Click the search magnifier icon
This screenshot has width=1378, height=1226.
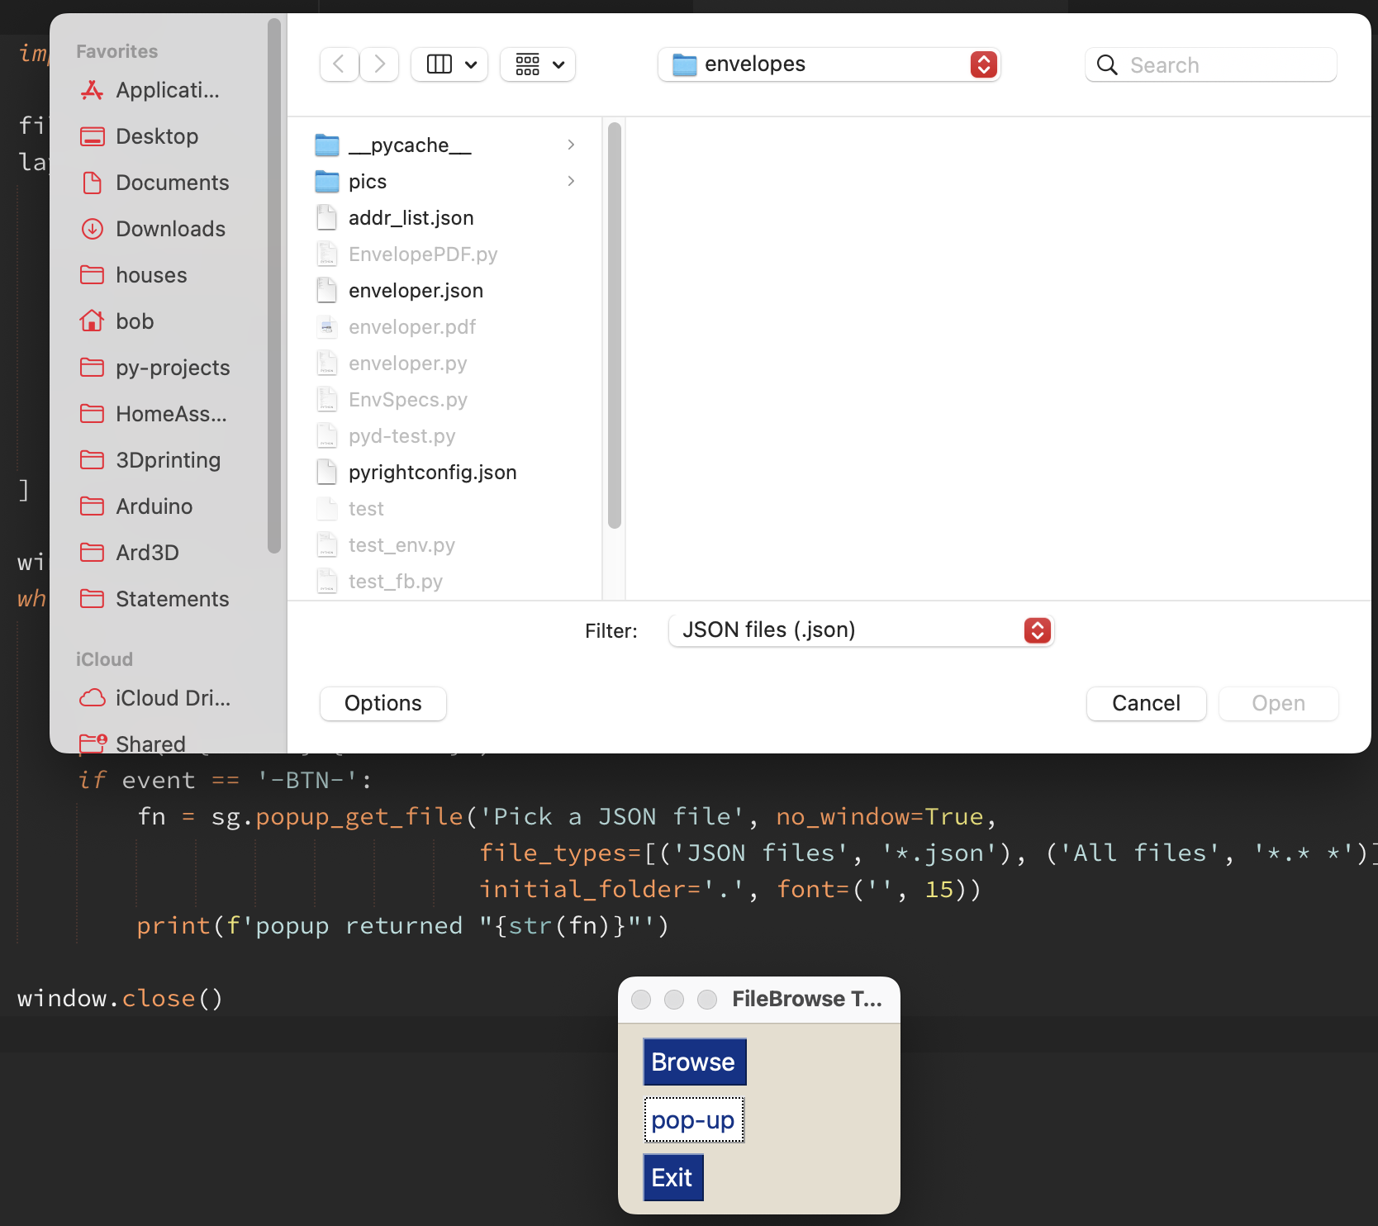[1107, 64]
